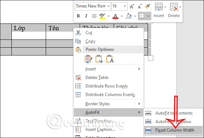Image resolution: width=204 pixels, height=138 pixels.
Task: Click the AutoFit to Window icon
Action: (x=148, y=122)
